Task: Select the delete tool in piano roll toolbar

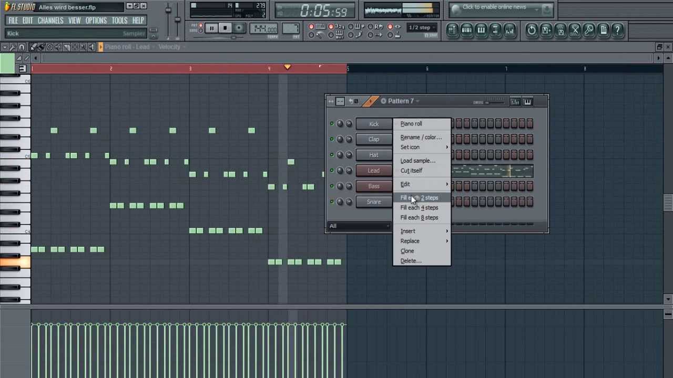Action: pyautogui.click(x=50, y=47)
